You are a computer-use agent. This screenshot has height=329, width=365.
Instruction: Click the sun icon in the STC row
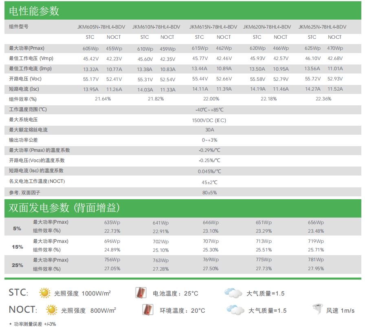tap(45, 293)
